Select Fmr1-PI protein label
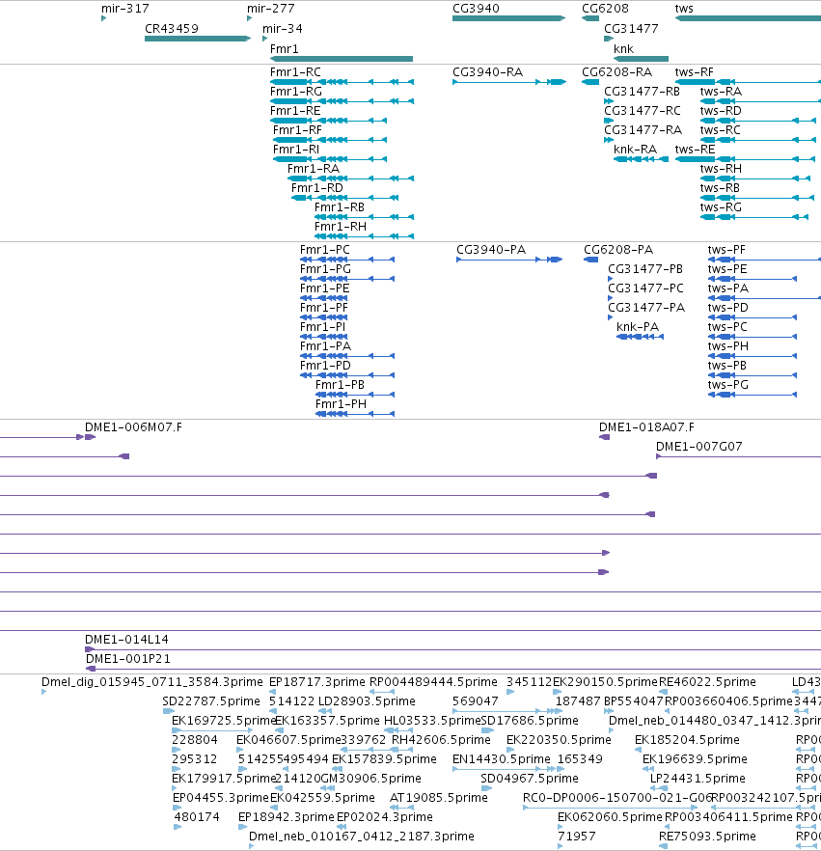This screenshot has width=821, height=851. pos(323,327)
